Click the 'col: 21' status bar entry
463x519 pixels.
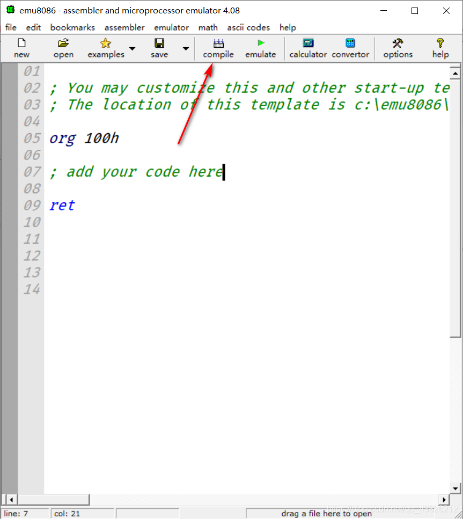coord(82,514)
